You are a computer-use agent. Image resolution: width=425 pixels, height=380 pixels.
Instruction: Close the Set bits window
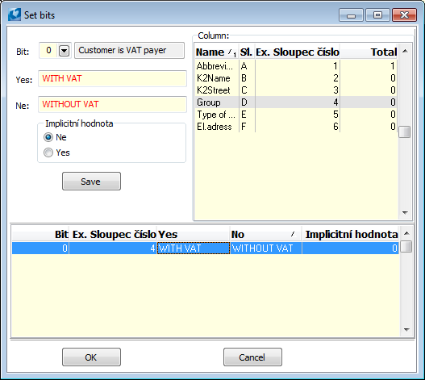tap(404, 15)
